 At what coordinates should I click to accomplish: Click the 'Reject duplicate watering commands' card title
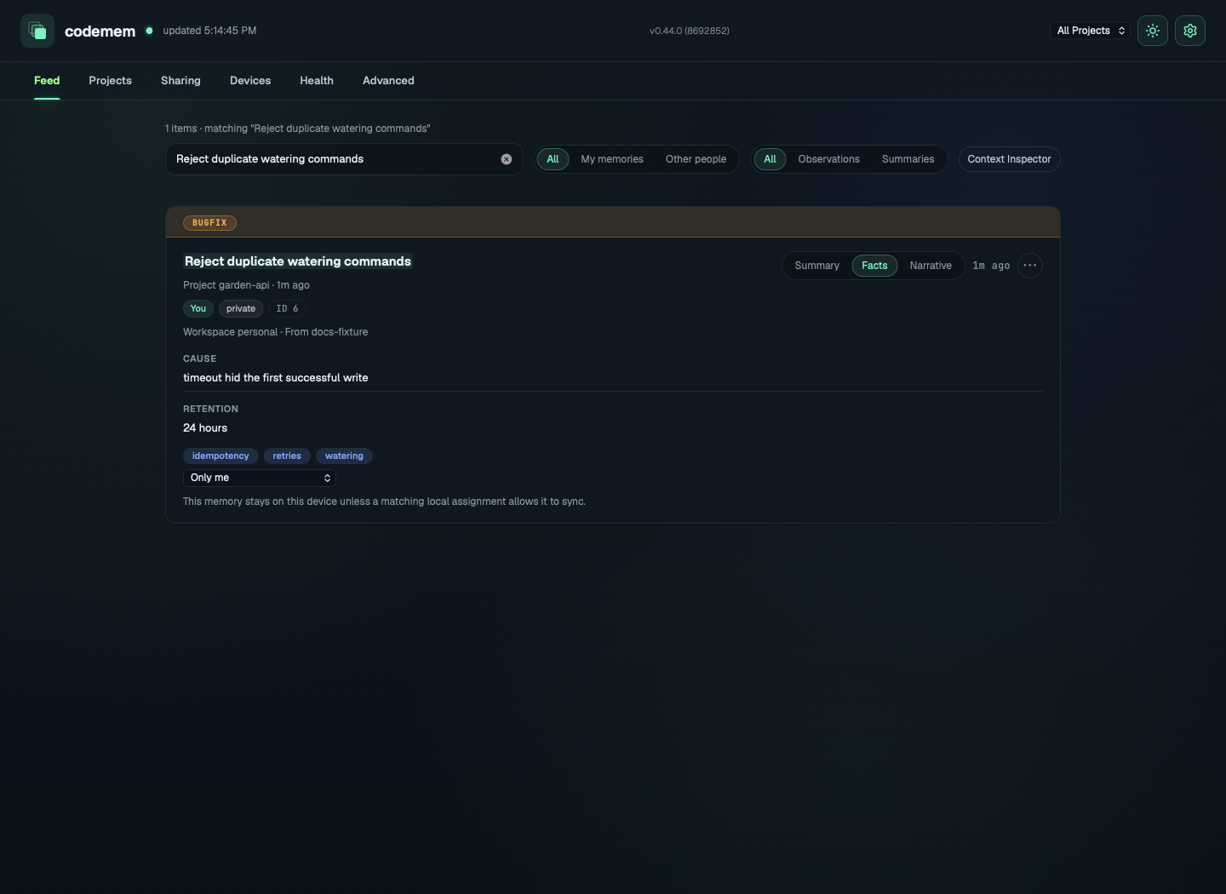(x=298, y=261)
